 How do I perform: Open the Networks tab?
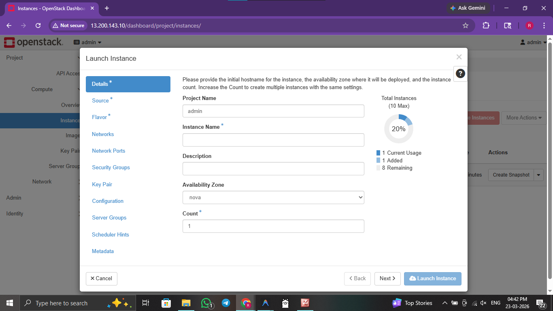[x=103, y=134]
